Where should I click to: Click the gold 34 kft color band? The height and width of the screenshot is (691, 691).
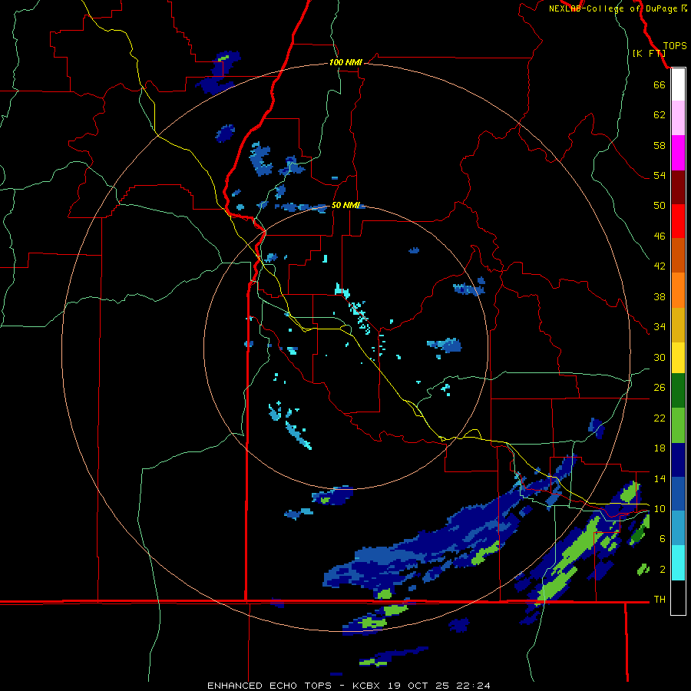tap(678, 325)
